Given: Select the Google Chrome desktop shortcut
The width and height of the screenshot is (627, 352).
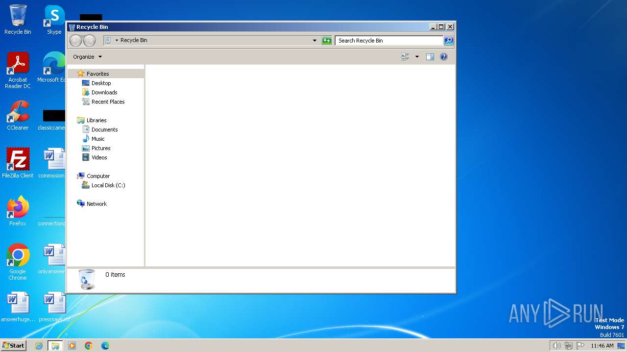Looking at the screenshot, I should pyautogui.click(x=18, y=262).
